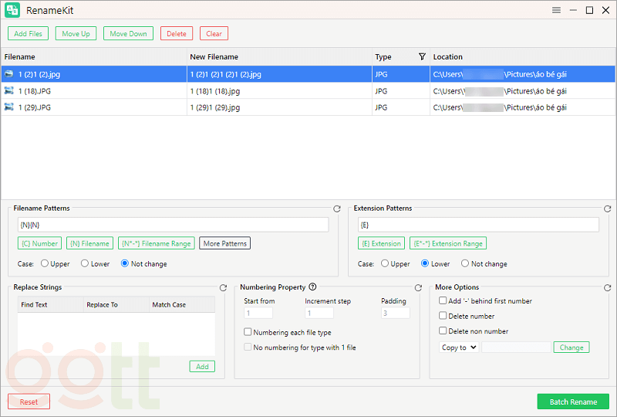Reset Filename Patterns with refresh icon

click(336, 209)
